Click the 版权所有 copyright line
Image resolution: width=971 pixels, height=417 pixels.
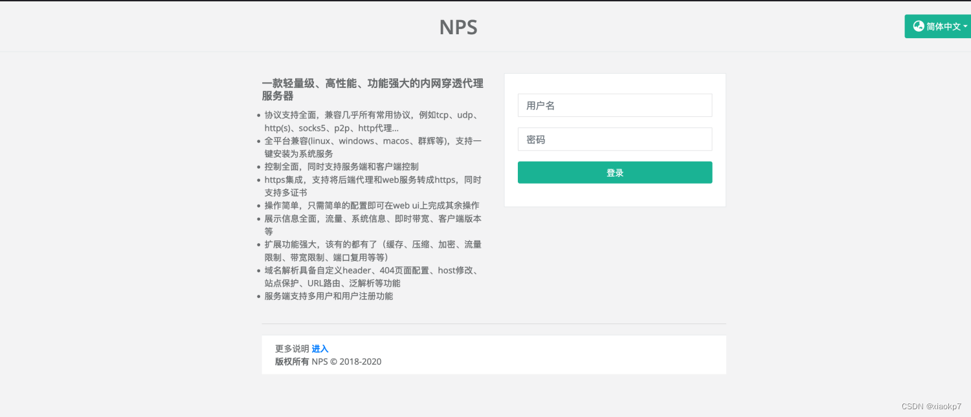[x=291, y=361]
